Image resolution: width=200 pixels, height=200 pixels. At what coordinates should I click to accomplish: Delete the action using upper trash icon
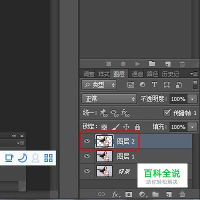tap(182, 63)
